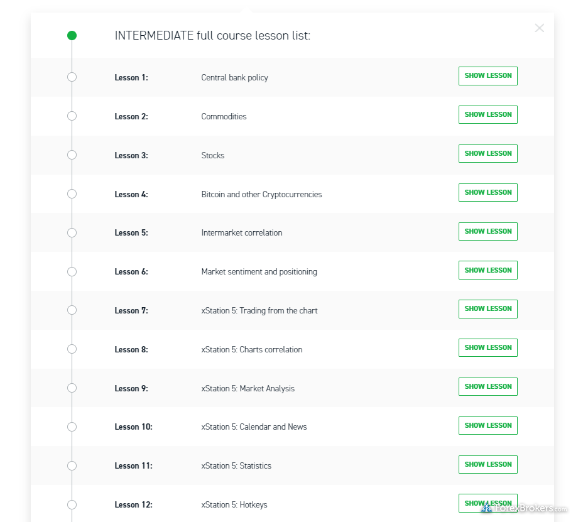
Task: Show lesson for xStation 5 Statistics
Action: pos(488,465)
